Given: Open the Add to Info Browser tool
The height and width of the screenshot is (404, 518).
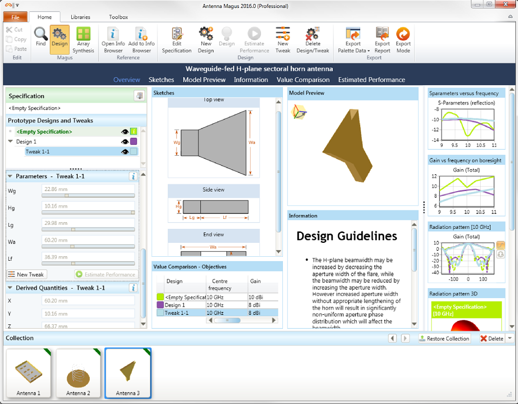Looking at the screenshot, I should [141, 39].
